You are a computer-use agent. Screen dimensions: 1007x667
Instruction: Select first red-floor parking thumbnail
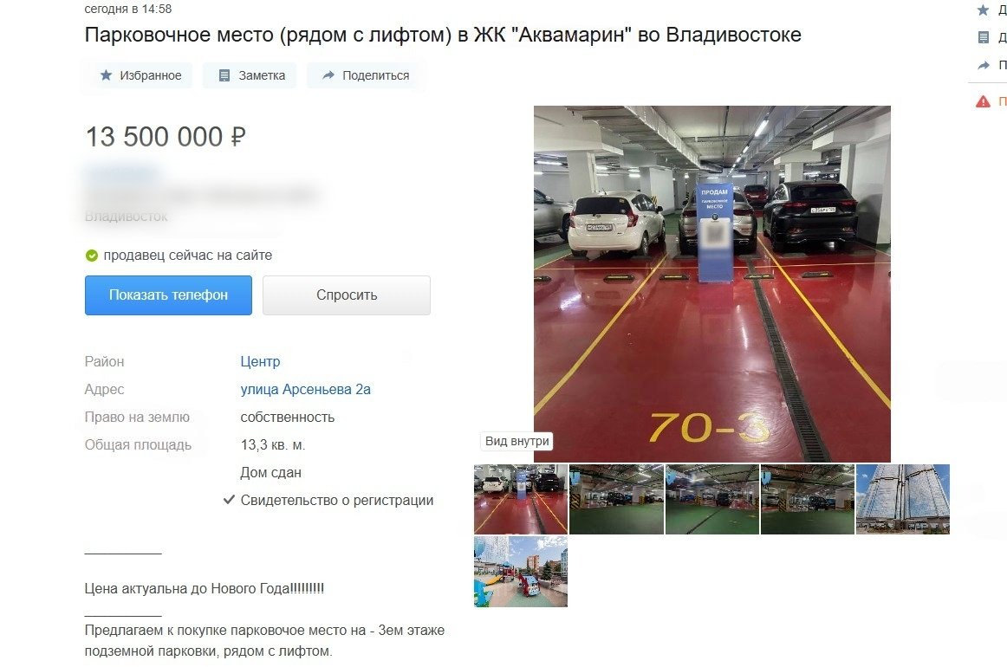pos(521,499)
